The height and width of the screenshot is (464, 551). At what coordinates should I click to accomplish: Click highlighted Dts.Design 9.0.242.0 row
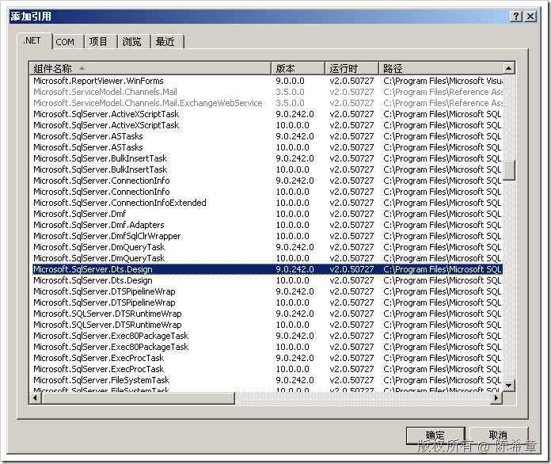pyautogui.click(x=267, y=269)
